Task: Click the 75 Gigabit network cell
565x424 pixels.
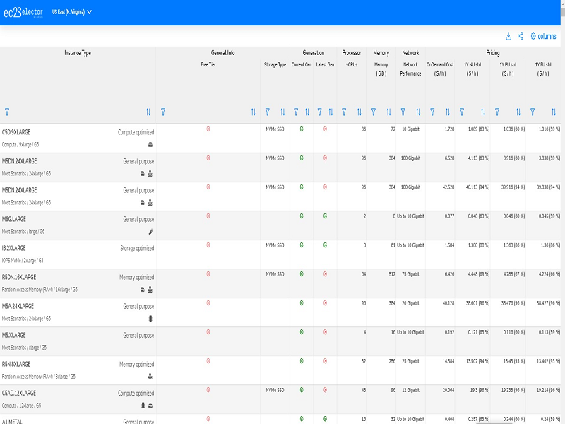Action: [x=410, y=274]
